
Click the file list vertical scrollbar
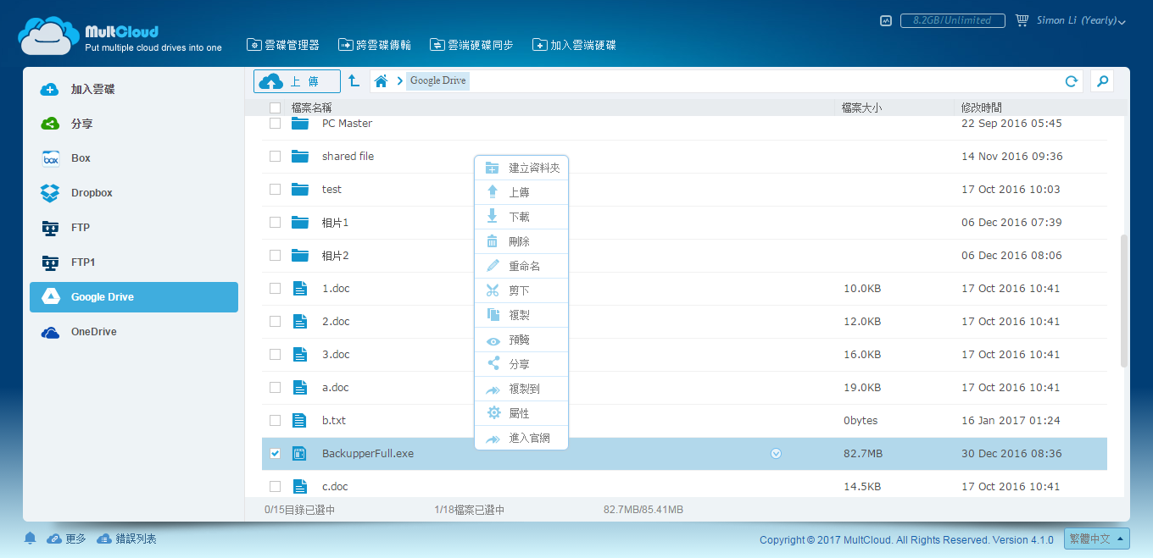(x=1124, y=301)
